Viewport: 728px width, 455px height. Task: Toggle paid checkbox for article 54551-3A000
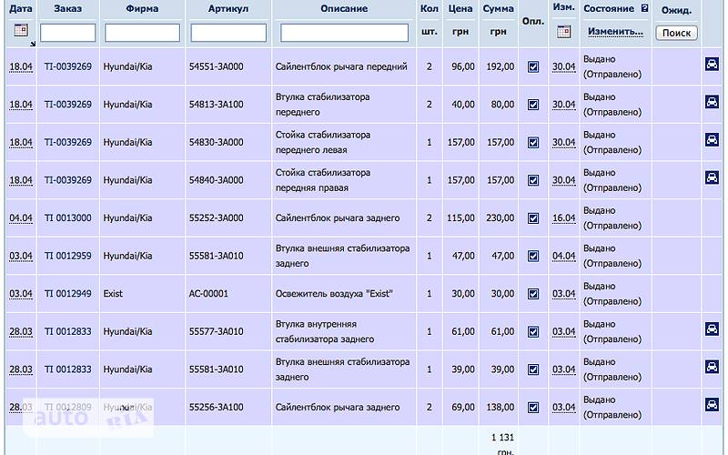[533, 67]
